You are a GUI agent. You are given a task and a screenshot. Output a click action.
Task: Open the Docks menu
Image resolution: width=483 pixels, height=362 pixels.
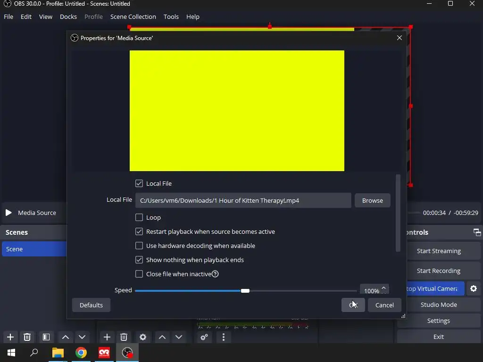point(68,16)
